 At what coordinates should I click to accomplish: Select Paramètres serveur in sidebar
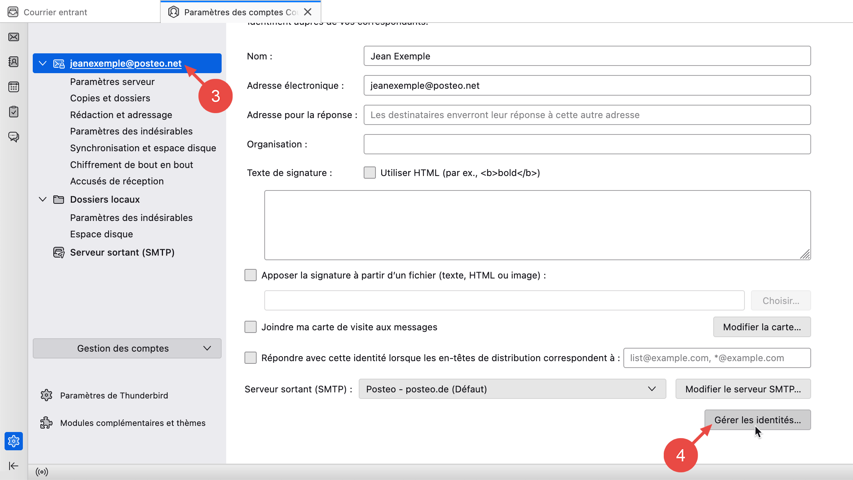[x=112, y=82]
